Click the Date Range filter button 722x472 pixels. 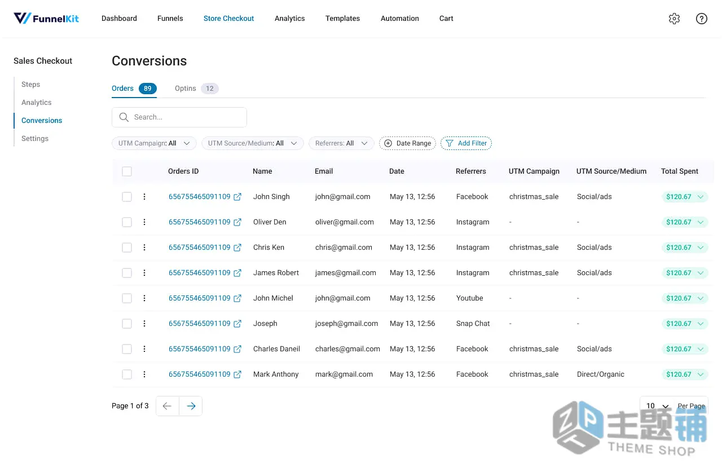tap(407, 143)
